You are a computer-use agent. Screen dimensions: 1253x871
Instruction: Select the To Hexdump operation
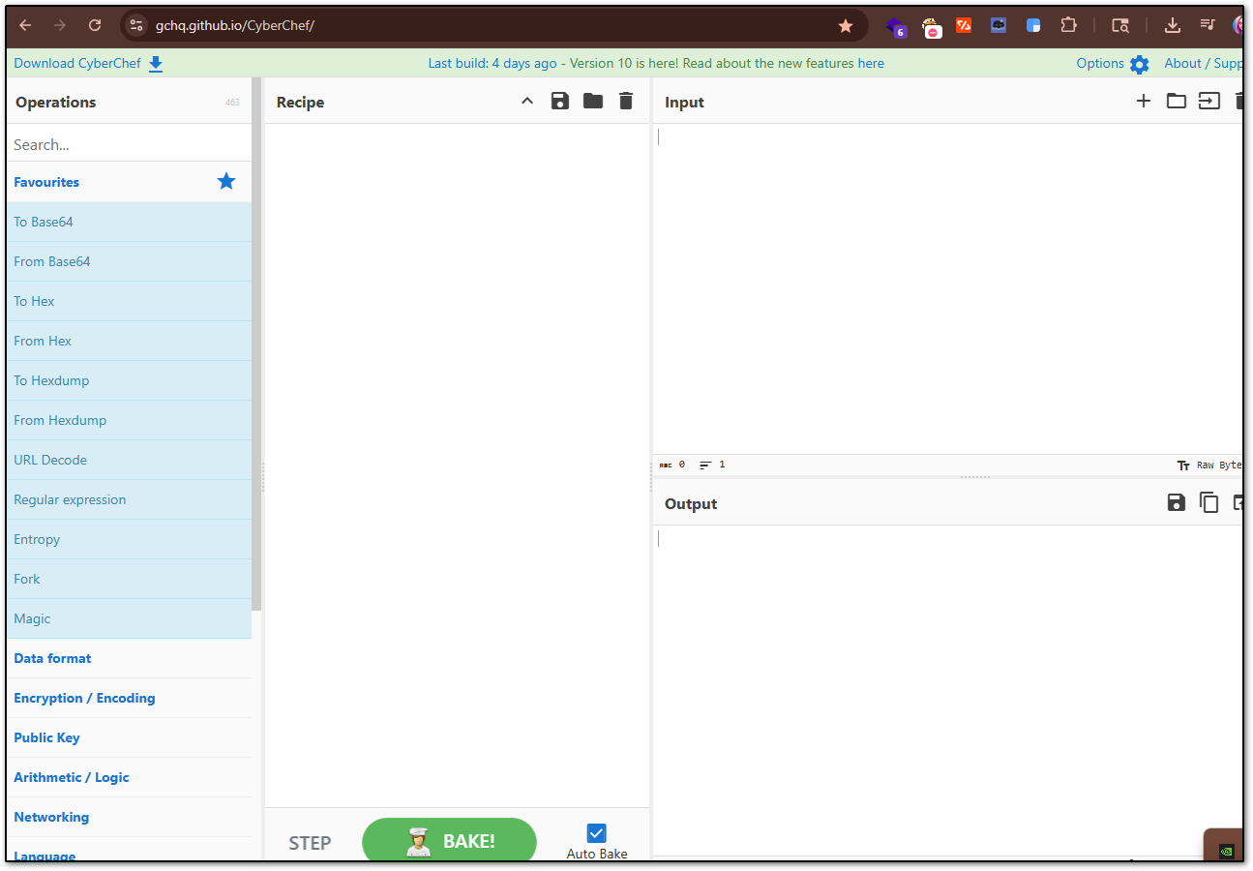129,380
